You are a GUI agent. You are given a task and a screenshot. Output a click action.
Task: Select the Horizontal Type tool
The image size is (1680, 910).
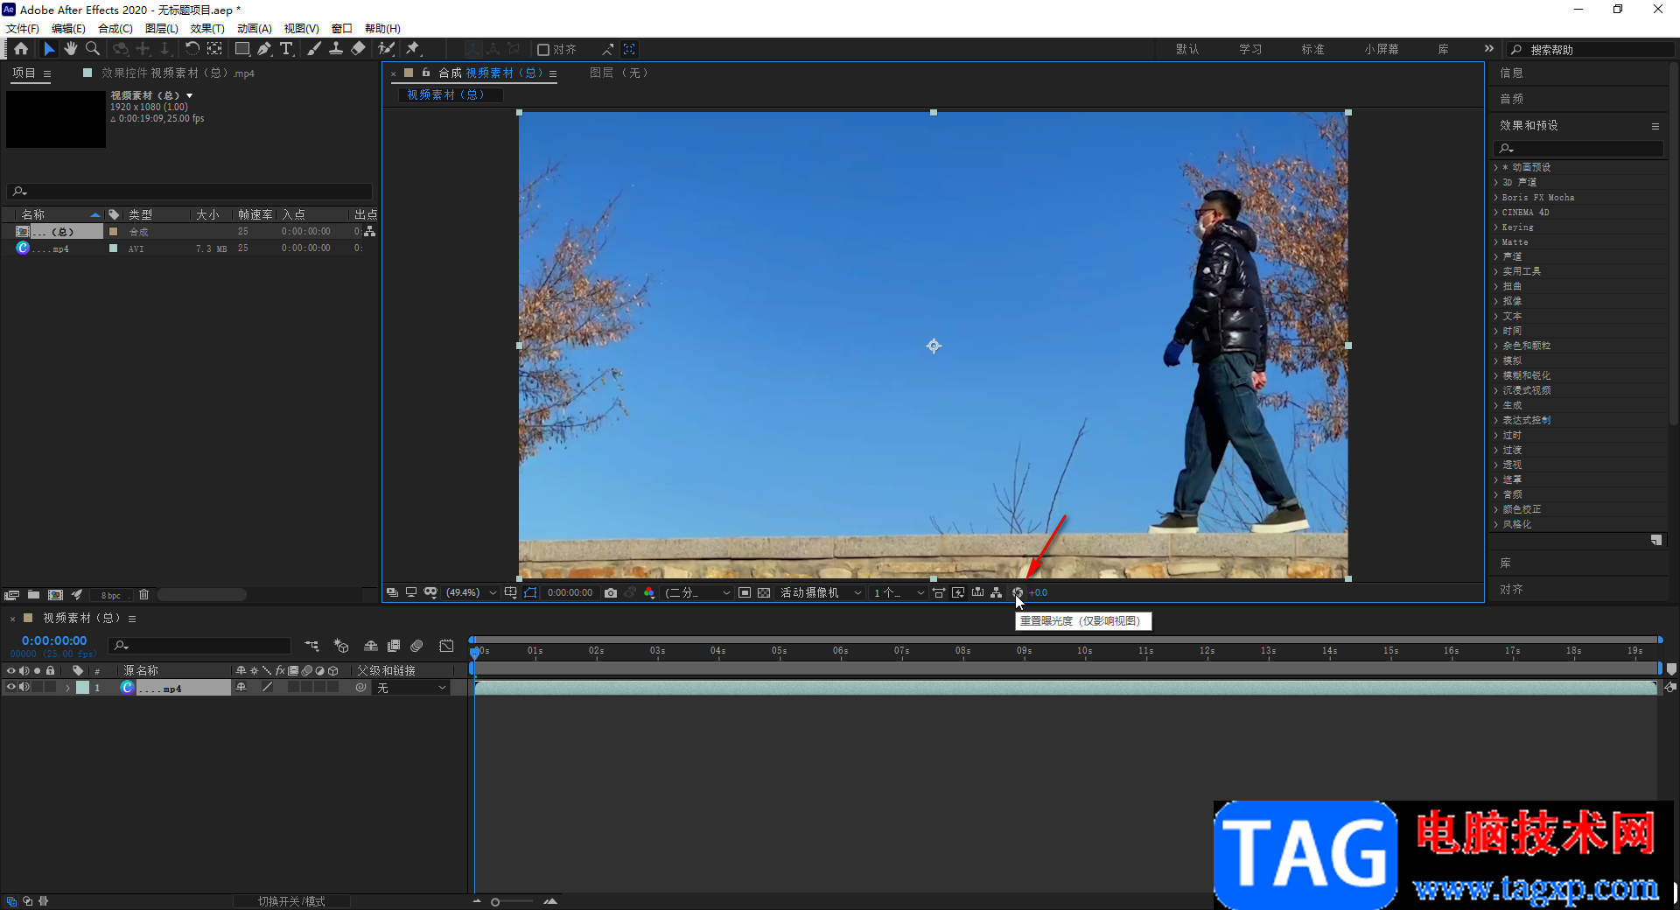[286, 49]
